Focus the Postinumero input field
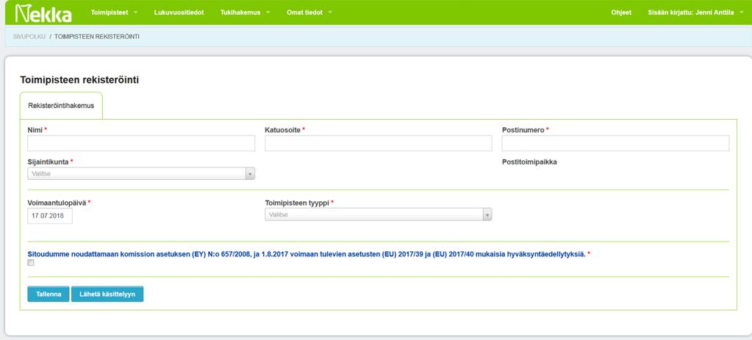Image resolution: width=752 pixels, height=340 pixels. 615,143
